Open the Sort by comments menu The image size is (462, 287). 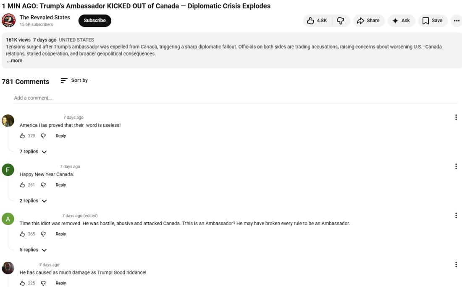(x=74, y=80)
